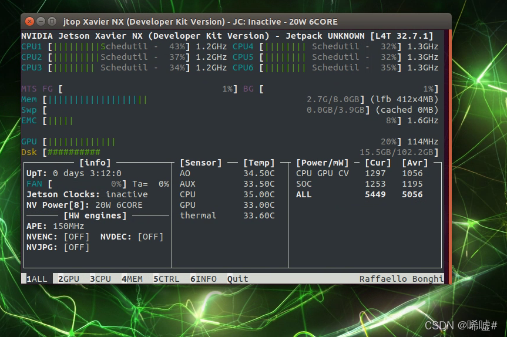The height and width of the screenshot is (337, 507).
Task: Click the AO sensor temperature 34.50C
Action: [258, 174]
